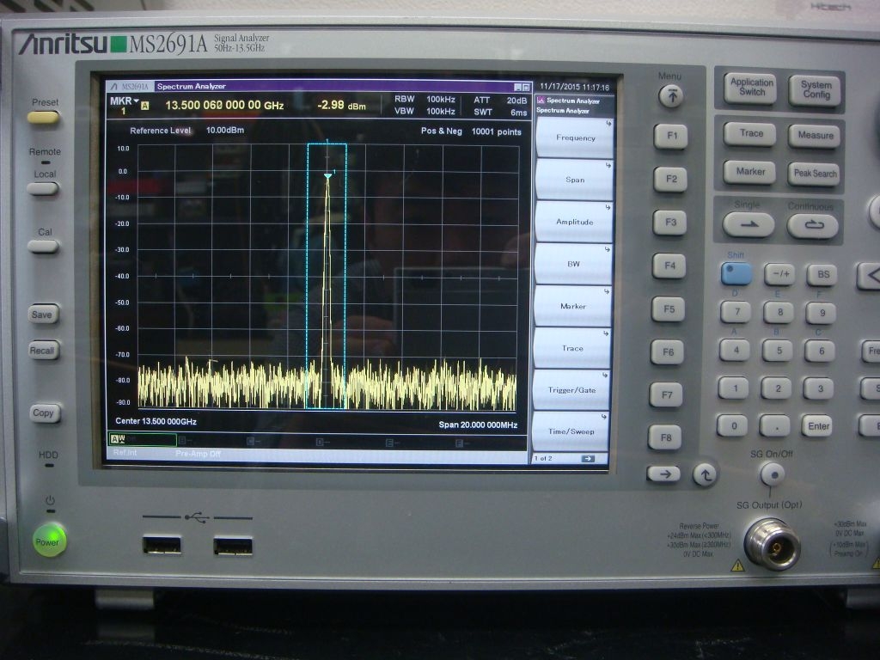Click the 'Span 20.000 000MHz' readout

(478, 425)
